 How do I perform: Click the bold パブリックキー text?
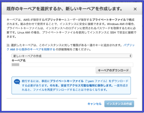(54, 20)
